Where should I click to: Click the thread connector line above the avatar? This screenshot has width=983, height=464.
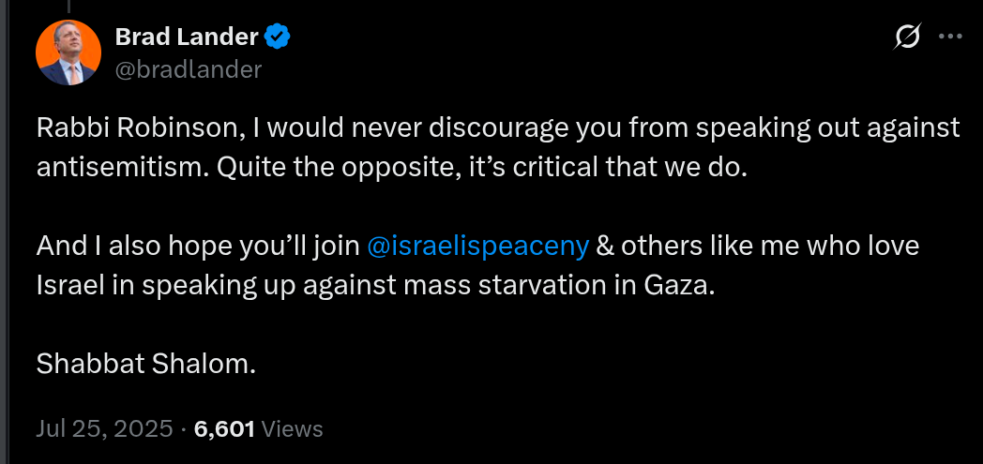[68, 5]
